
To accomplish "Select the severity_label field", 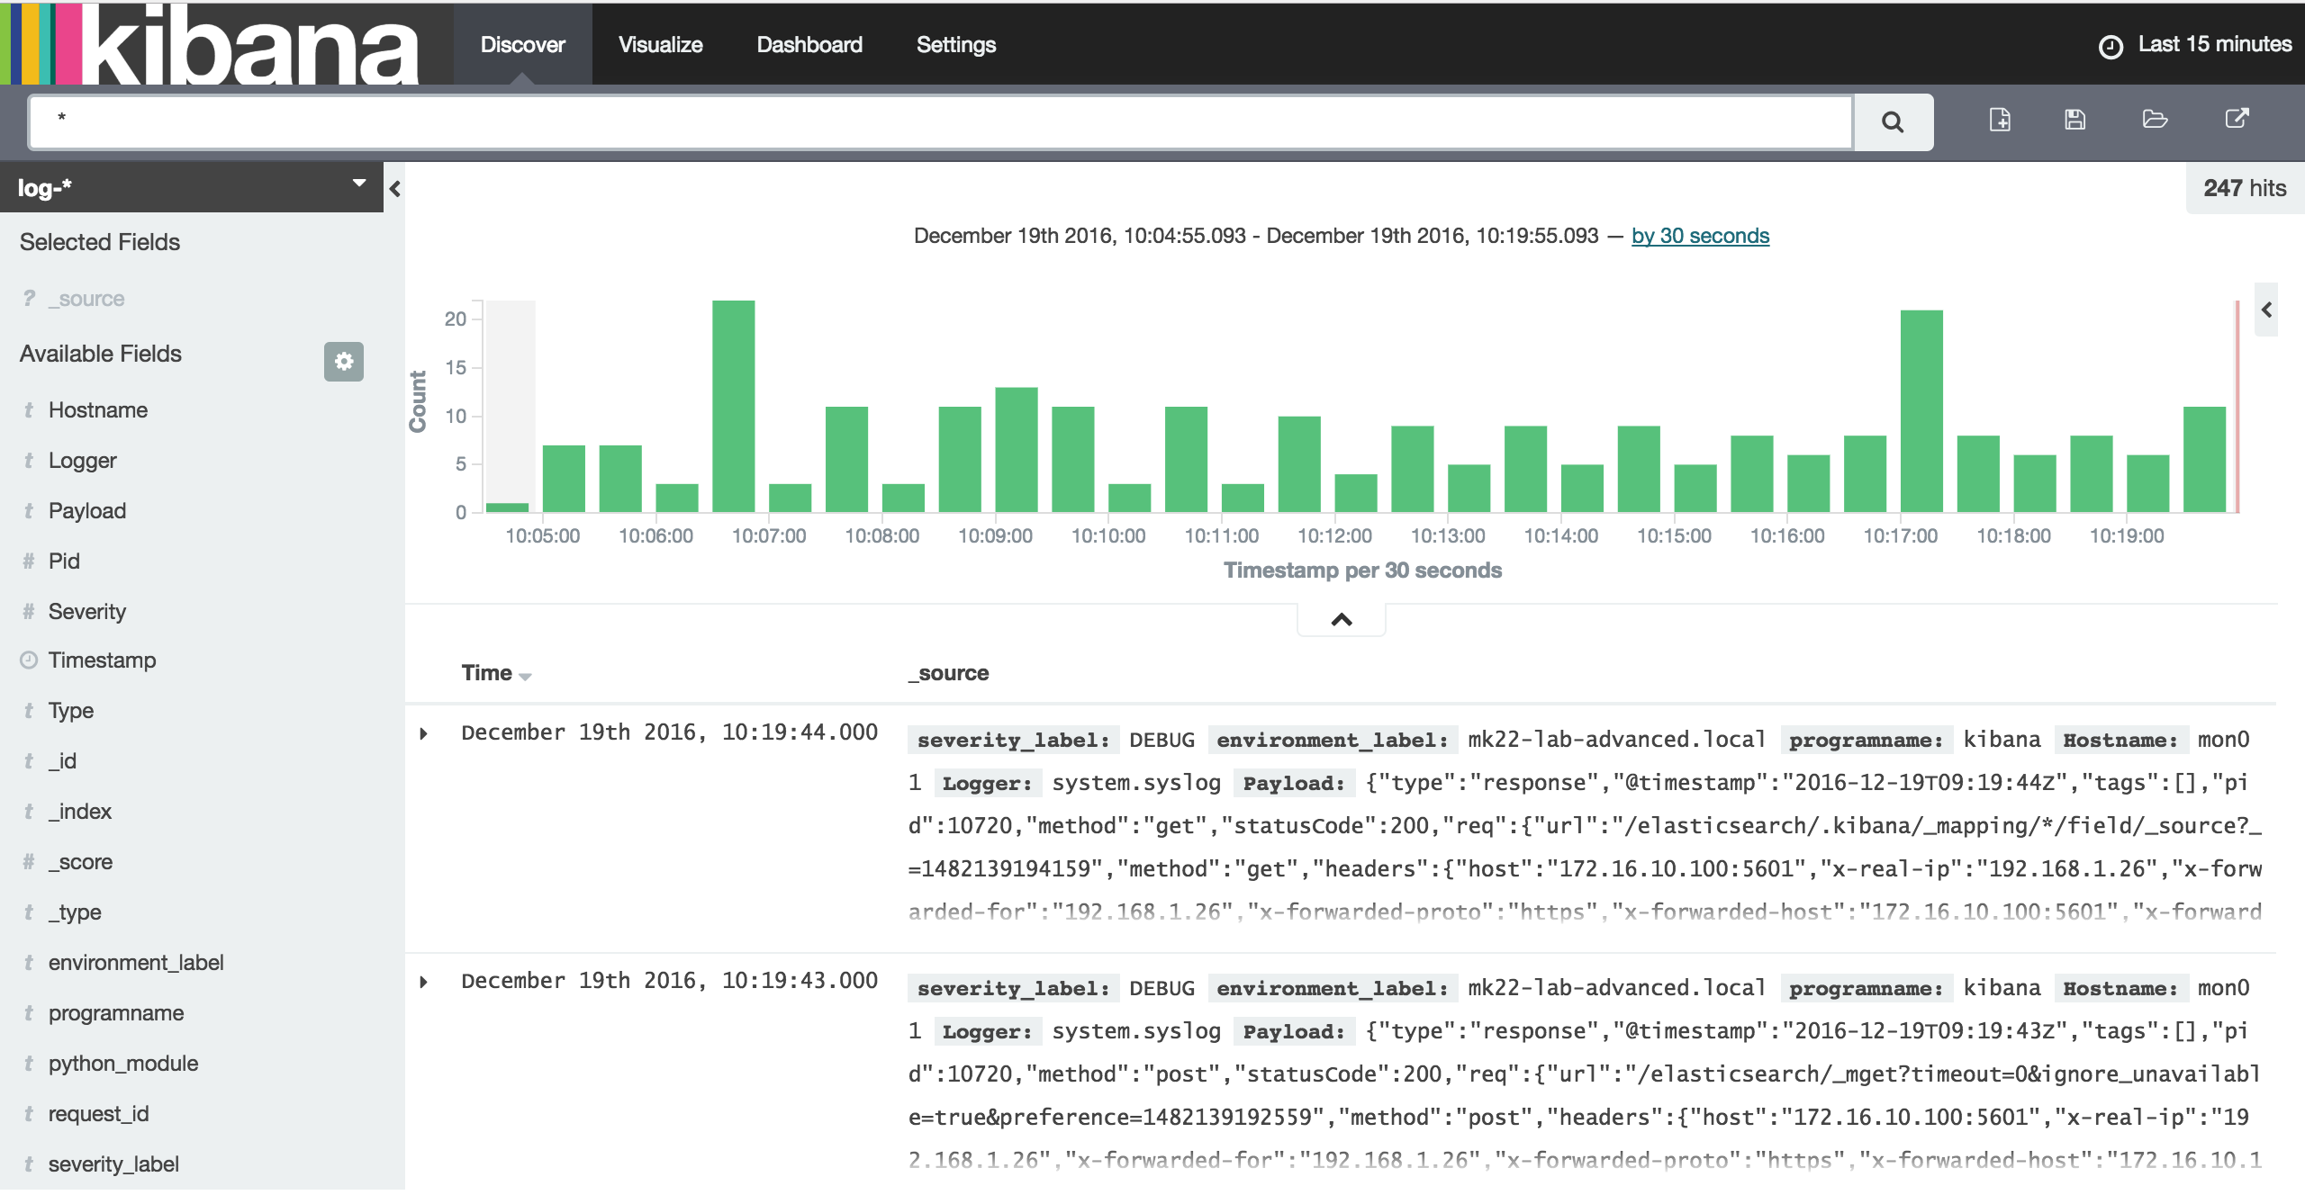I will [x=113, y=1164].
